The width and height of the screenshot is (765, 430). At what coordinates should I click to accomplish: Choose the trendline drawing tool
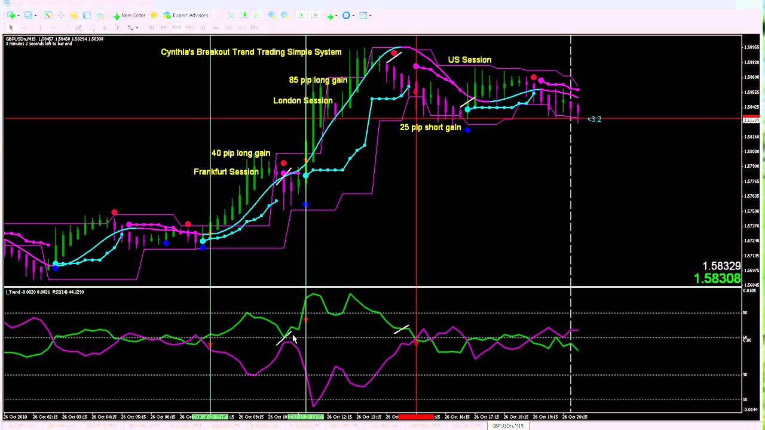point(66,28)
